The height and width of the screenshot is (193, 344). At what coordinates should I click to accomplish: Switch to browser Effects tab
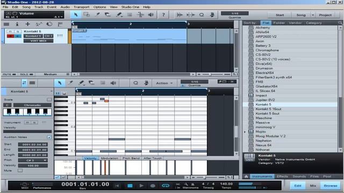coord(282,176)
